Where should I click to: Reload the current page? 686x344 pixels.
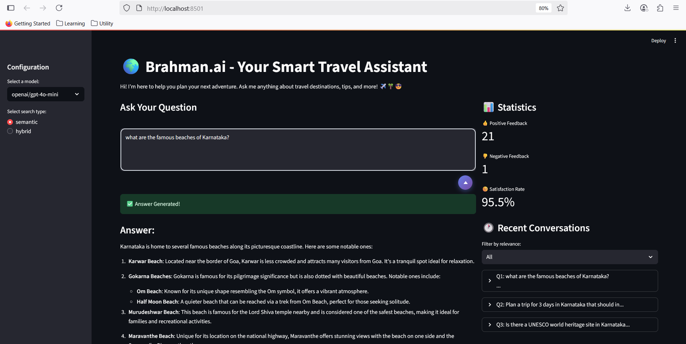59,8
